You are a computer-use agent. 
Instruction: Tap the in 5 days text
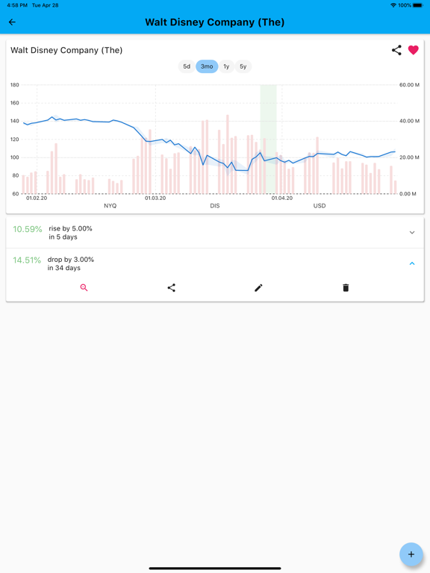pos(63,237)
